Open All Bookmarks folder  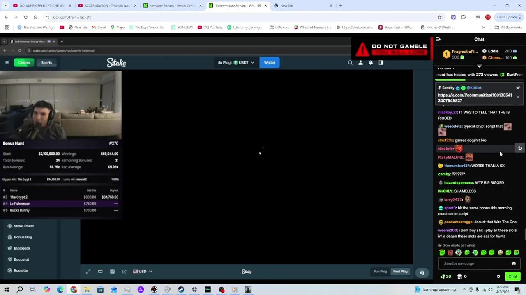click(508, 27)
